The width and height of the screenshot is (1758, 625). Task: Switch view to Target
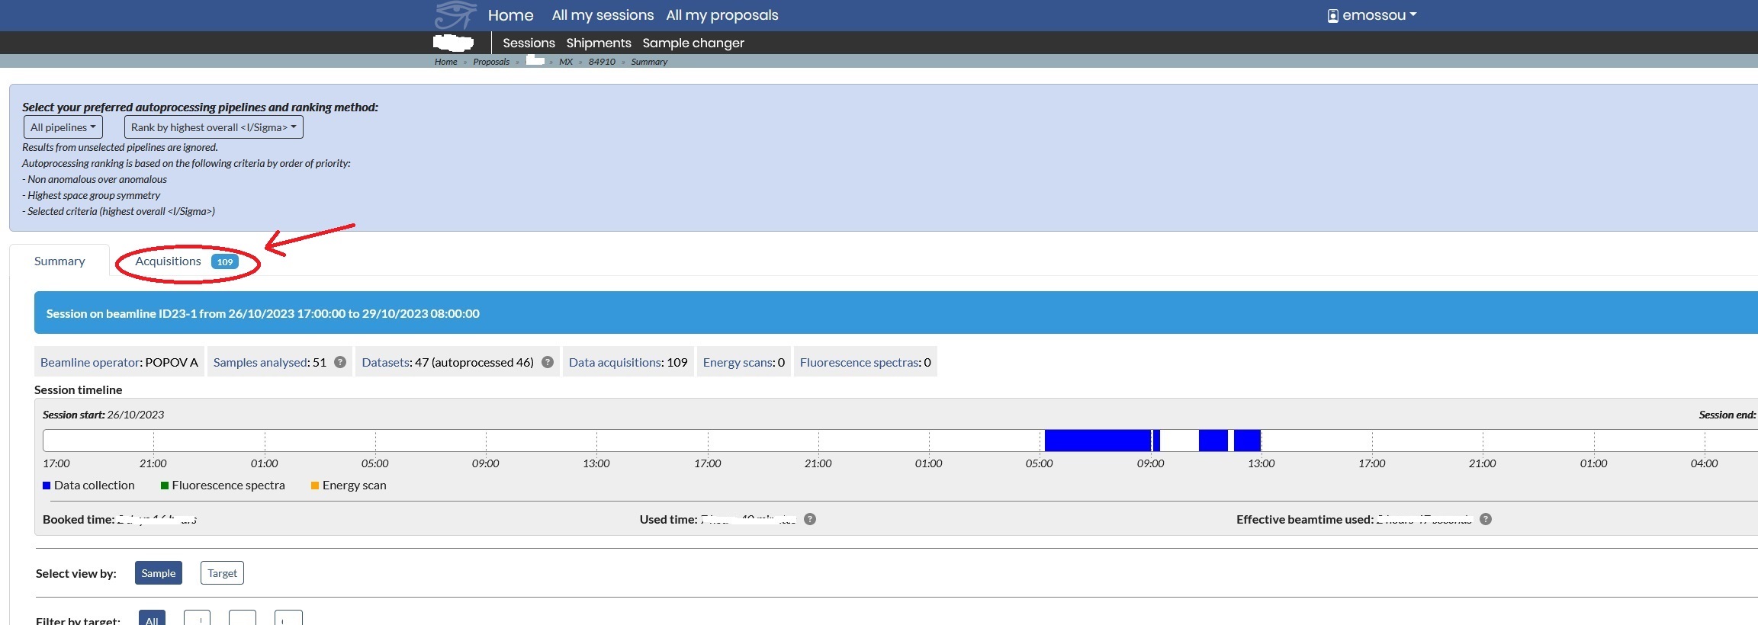point(222,573)
